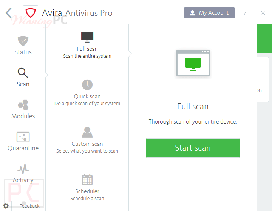Close the Avira window
This screenshot has height=211, width=272.
point(263,13)
